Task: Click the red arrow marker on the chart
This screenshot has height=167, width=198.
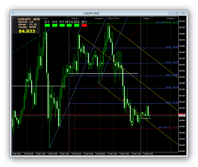Action: coord(124,100)
